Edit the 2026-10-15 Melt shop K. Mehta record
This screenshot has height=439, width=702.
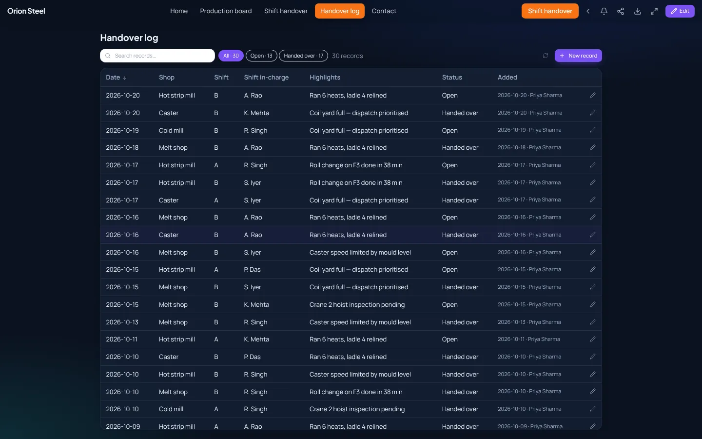(593, 304)
